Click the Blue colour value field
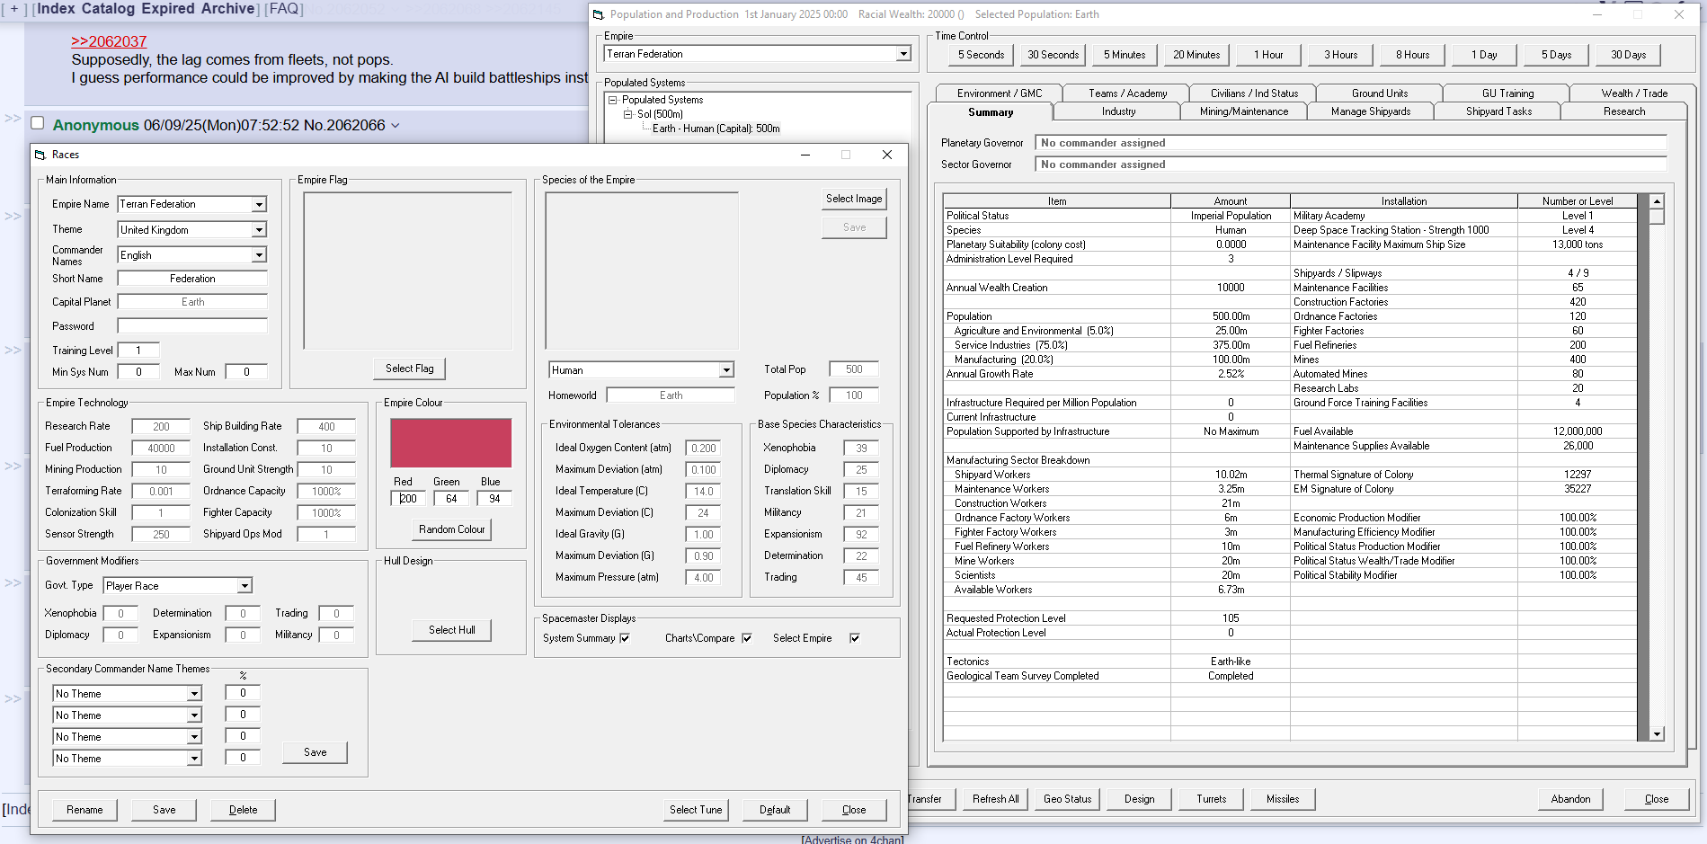 click(x=494, y=499)
